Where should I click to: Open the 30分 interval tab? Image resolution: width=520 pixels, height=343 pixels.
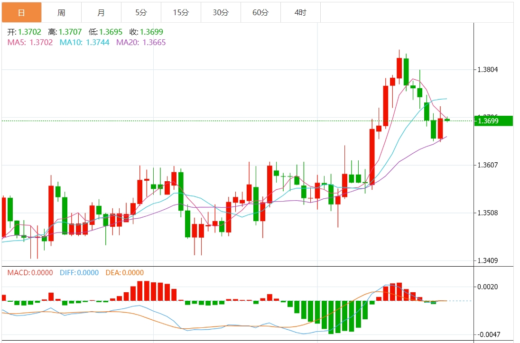pyautogui.click(x=221, y=13)
